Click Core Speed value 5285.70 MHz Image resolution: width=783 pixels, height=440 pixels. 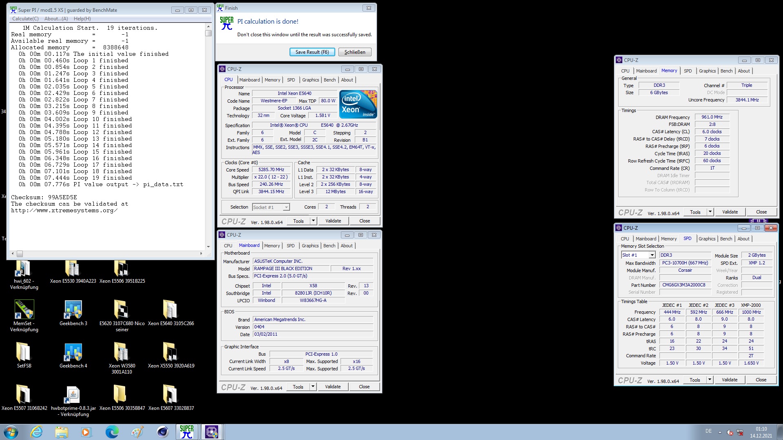[x=271, y=169]
